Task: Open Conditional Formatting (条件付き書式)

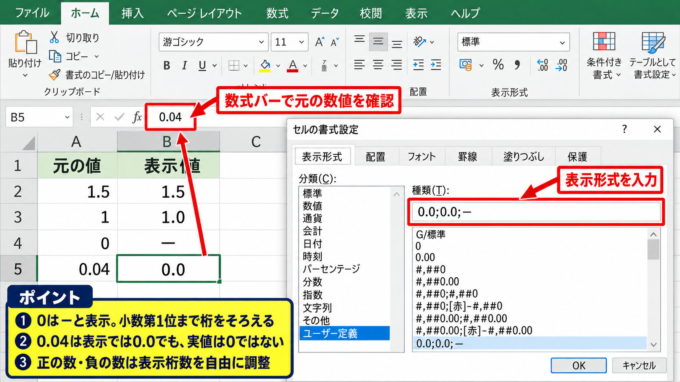Action: [604, 56]
